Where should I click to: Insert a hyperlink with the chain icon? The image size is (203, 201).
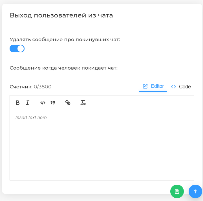pyautogui.click(x=68, y=103)
